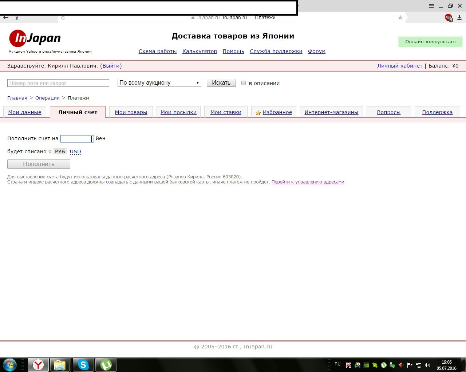Click the star icon beside Избранное
This screenshot has height=372, width=466.
258,113
